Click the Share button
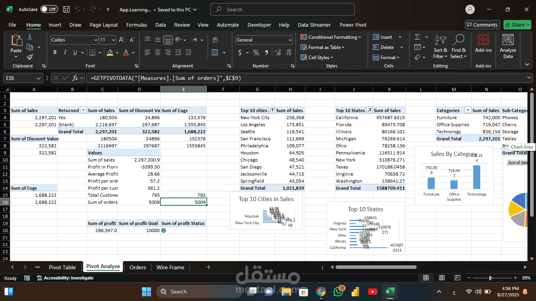The width and height of the screenshot is (536, 301). (517, 25)
